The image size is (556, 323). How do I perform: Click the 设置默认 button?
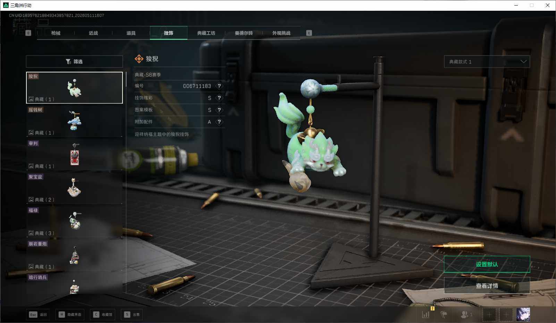coord(487,264)
